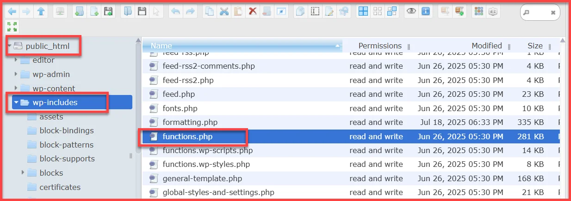
Task: Collapse the wp-includes folder arrow
Action: click(x=16, y=102)
